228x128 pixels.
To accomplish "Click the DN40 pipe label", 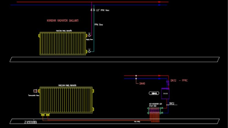I will click(142, 84).
